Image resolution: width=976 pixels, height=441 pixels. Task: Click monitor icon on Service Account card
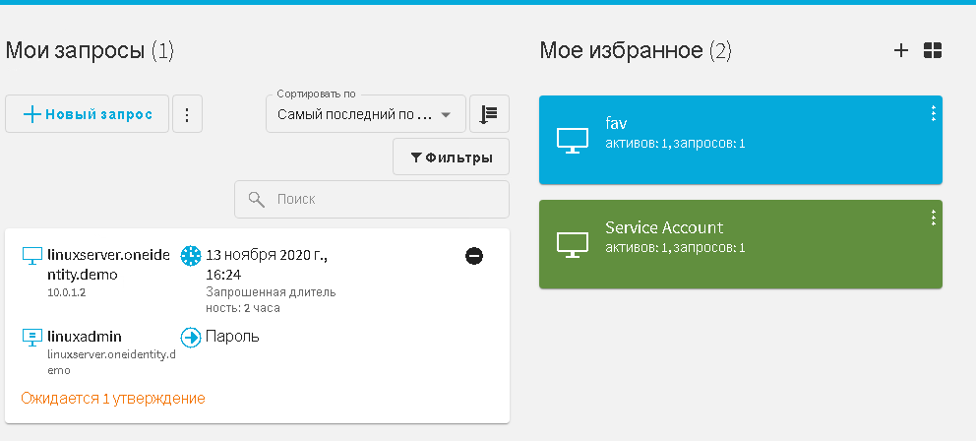[573, 243]
